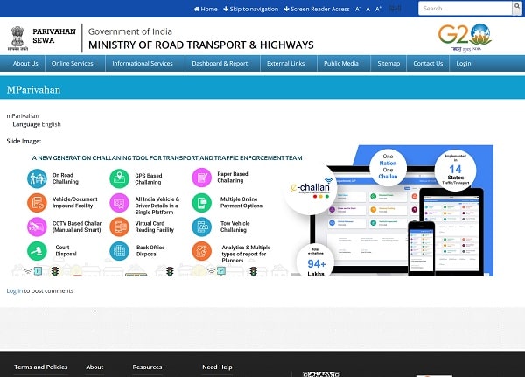Open Screen Reader Access link
Viewport: 525px width, 377px height.
[317, 9]
